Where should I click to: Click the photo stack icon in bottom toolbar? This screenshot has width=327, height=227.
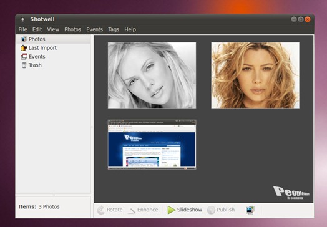[250, 210]
